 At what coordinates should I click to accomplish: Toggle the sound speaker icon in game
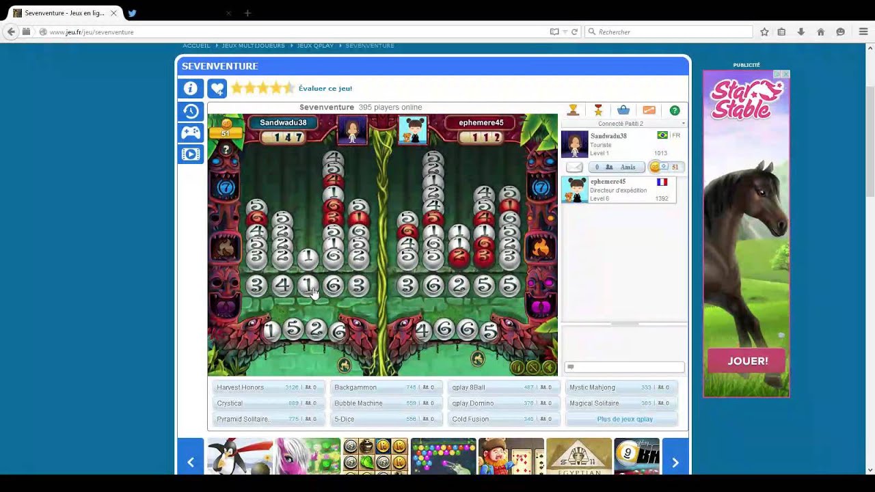[x=549, y=368]
